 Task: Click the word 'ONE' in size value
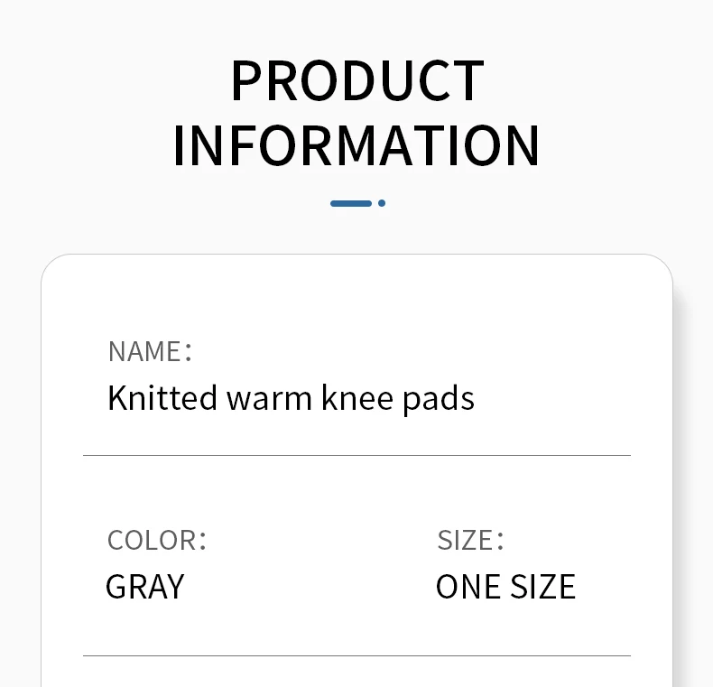pyautogui.click(x=468, y=587)
